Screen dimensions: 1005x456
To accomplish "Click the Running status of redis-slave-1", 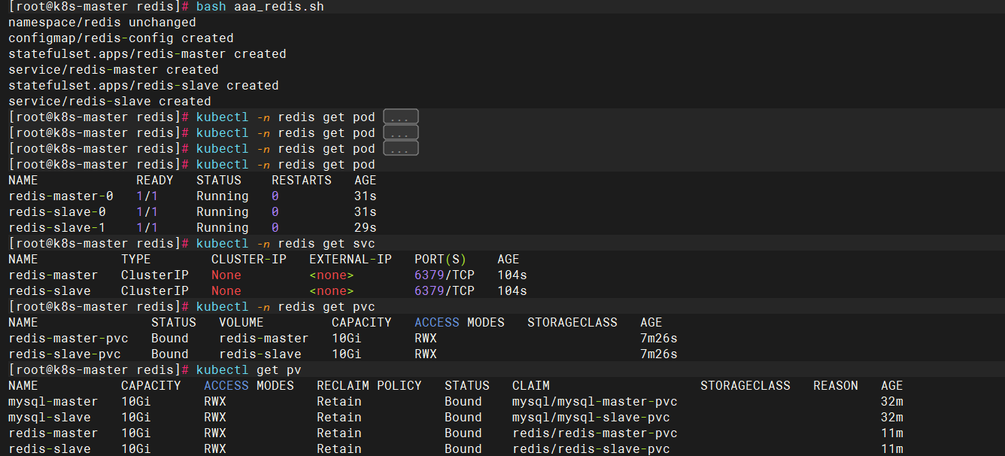I will point(223,227).
